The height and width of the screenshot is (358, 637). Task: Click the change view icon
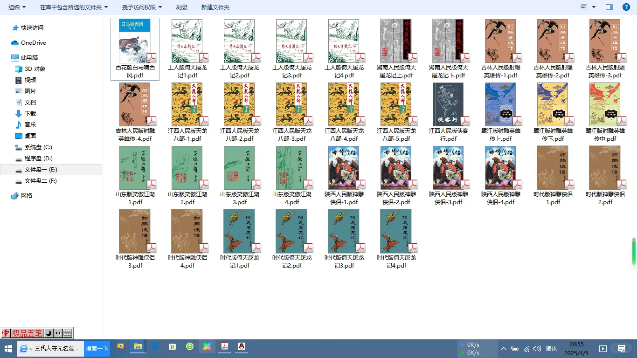point(584,7)
